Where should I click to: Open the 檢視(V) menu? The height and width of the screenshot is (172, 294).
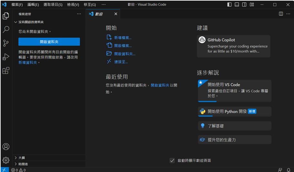pos(73,5)
